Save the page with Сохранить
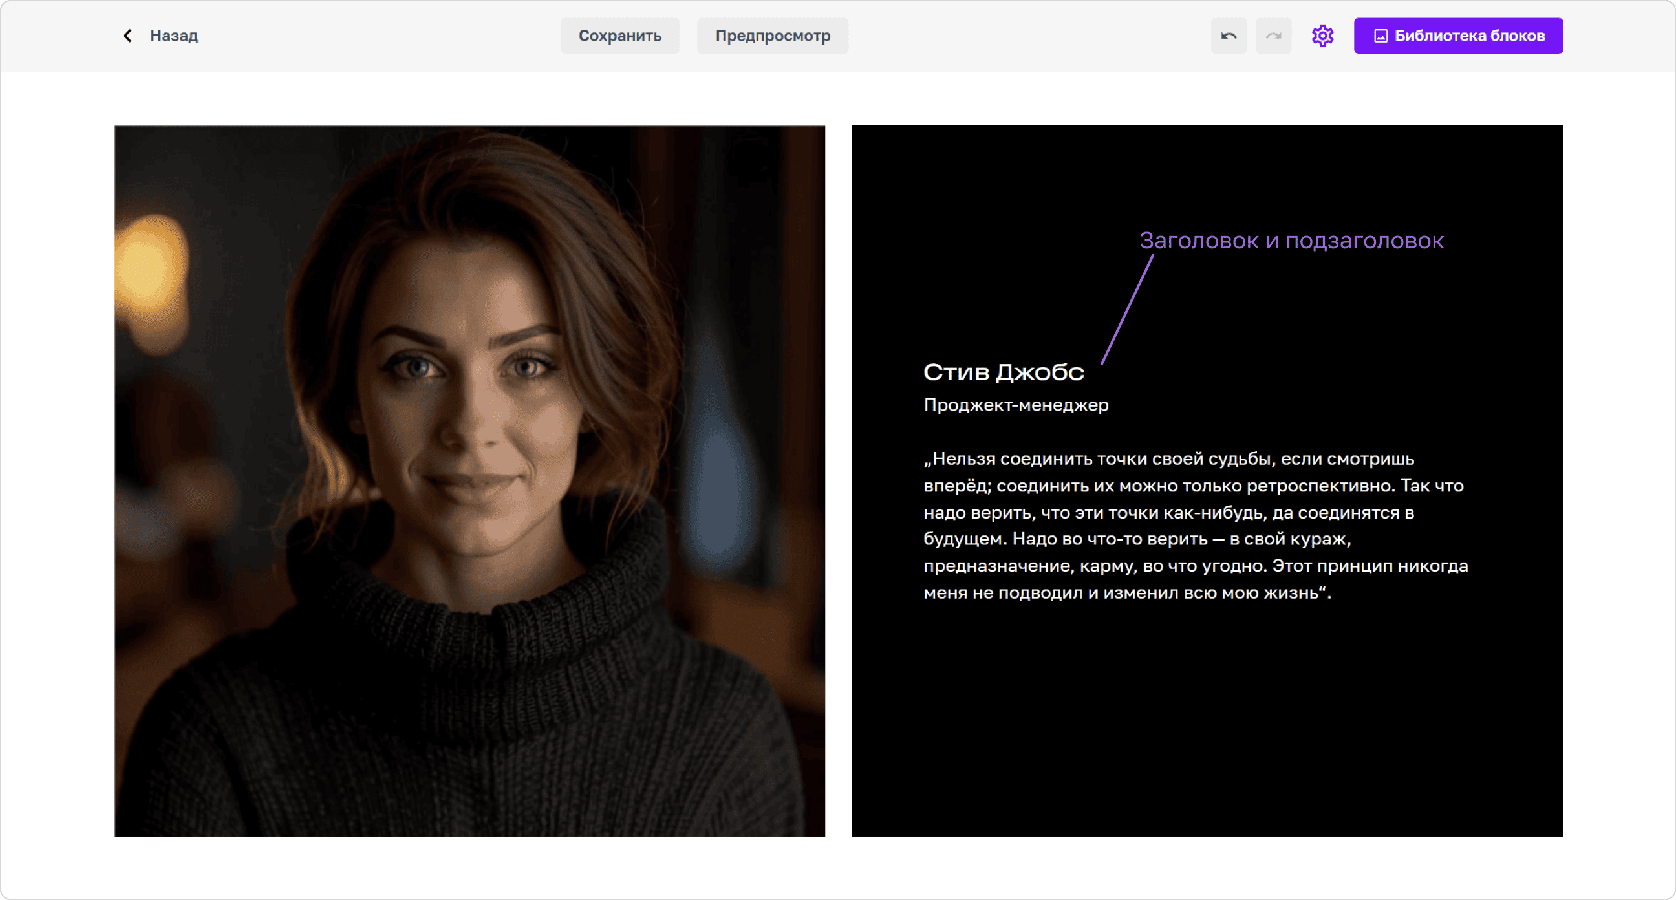 [619, 36]
